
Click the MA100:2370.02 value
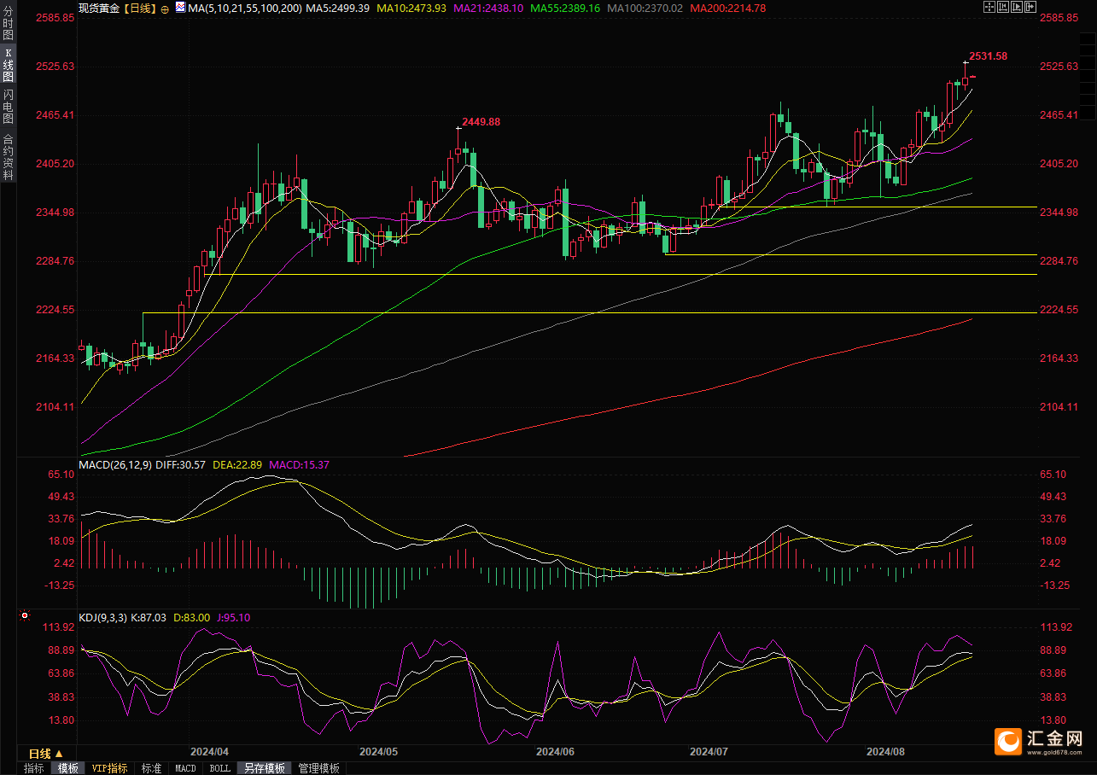645,8
